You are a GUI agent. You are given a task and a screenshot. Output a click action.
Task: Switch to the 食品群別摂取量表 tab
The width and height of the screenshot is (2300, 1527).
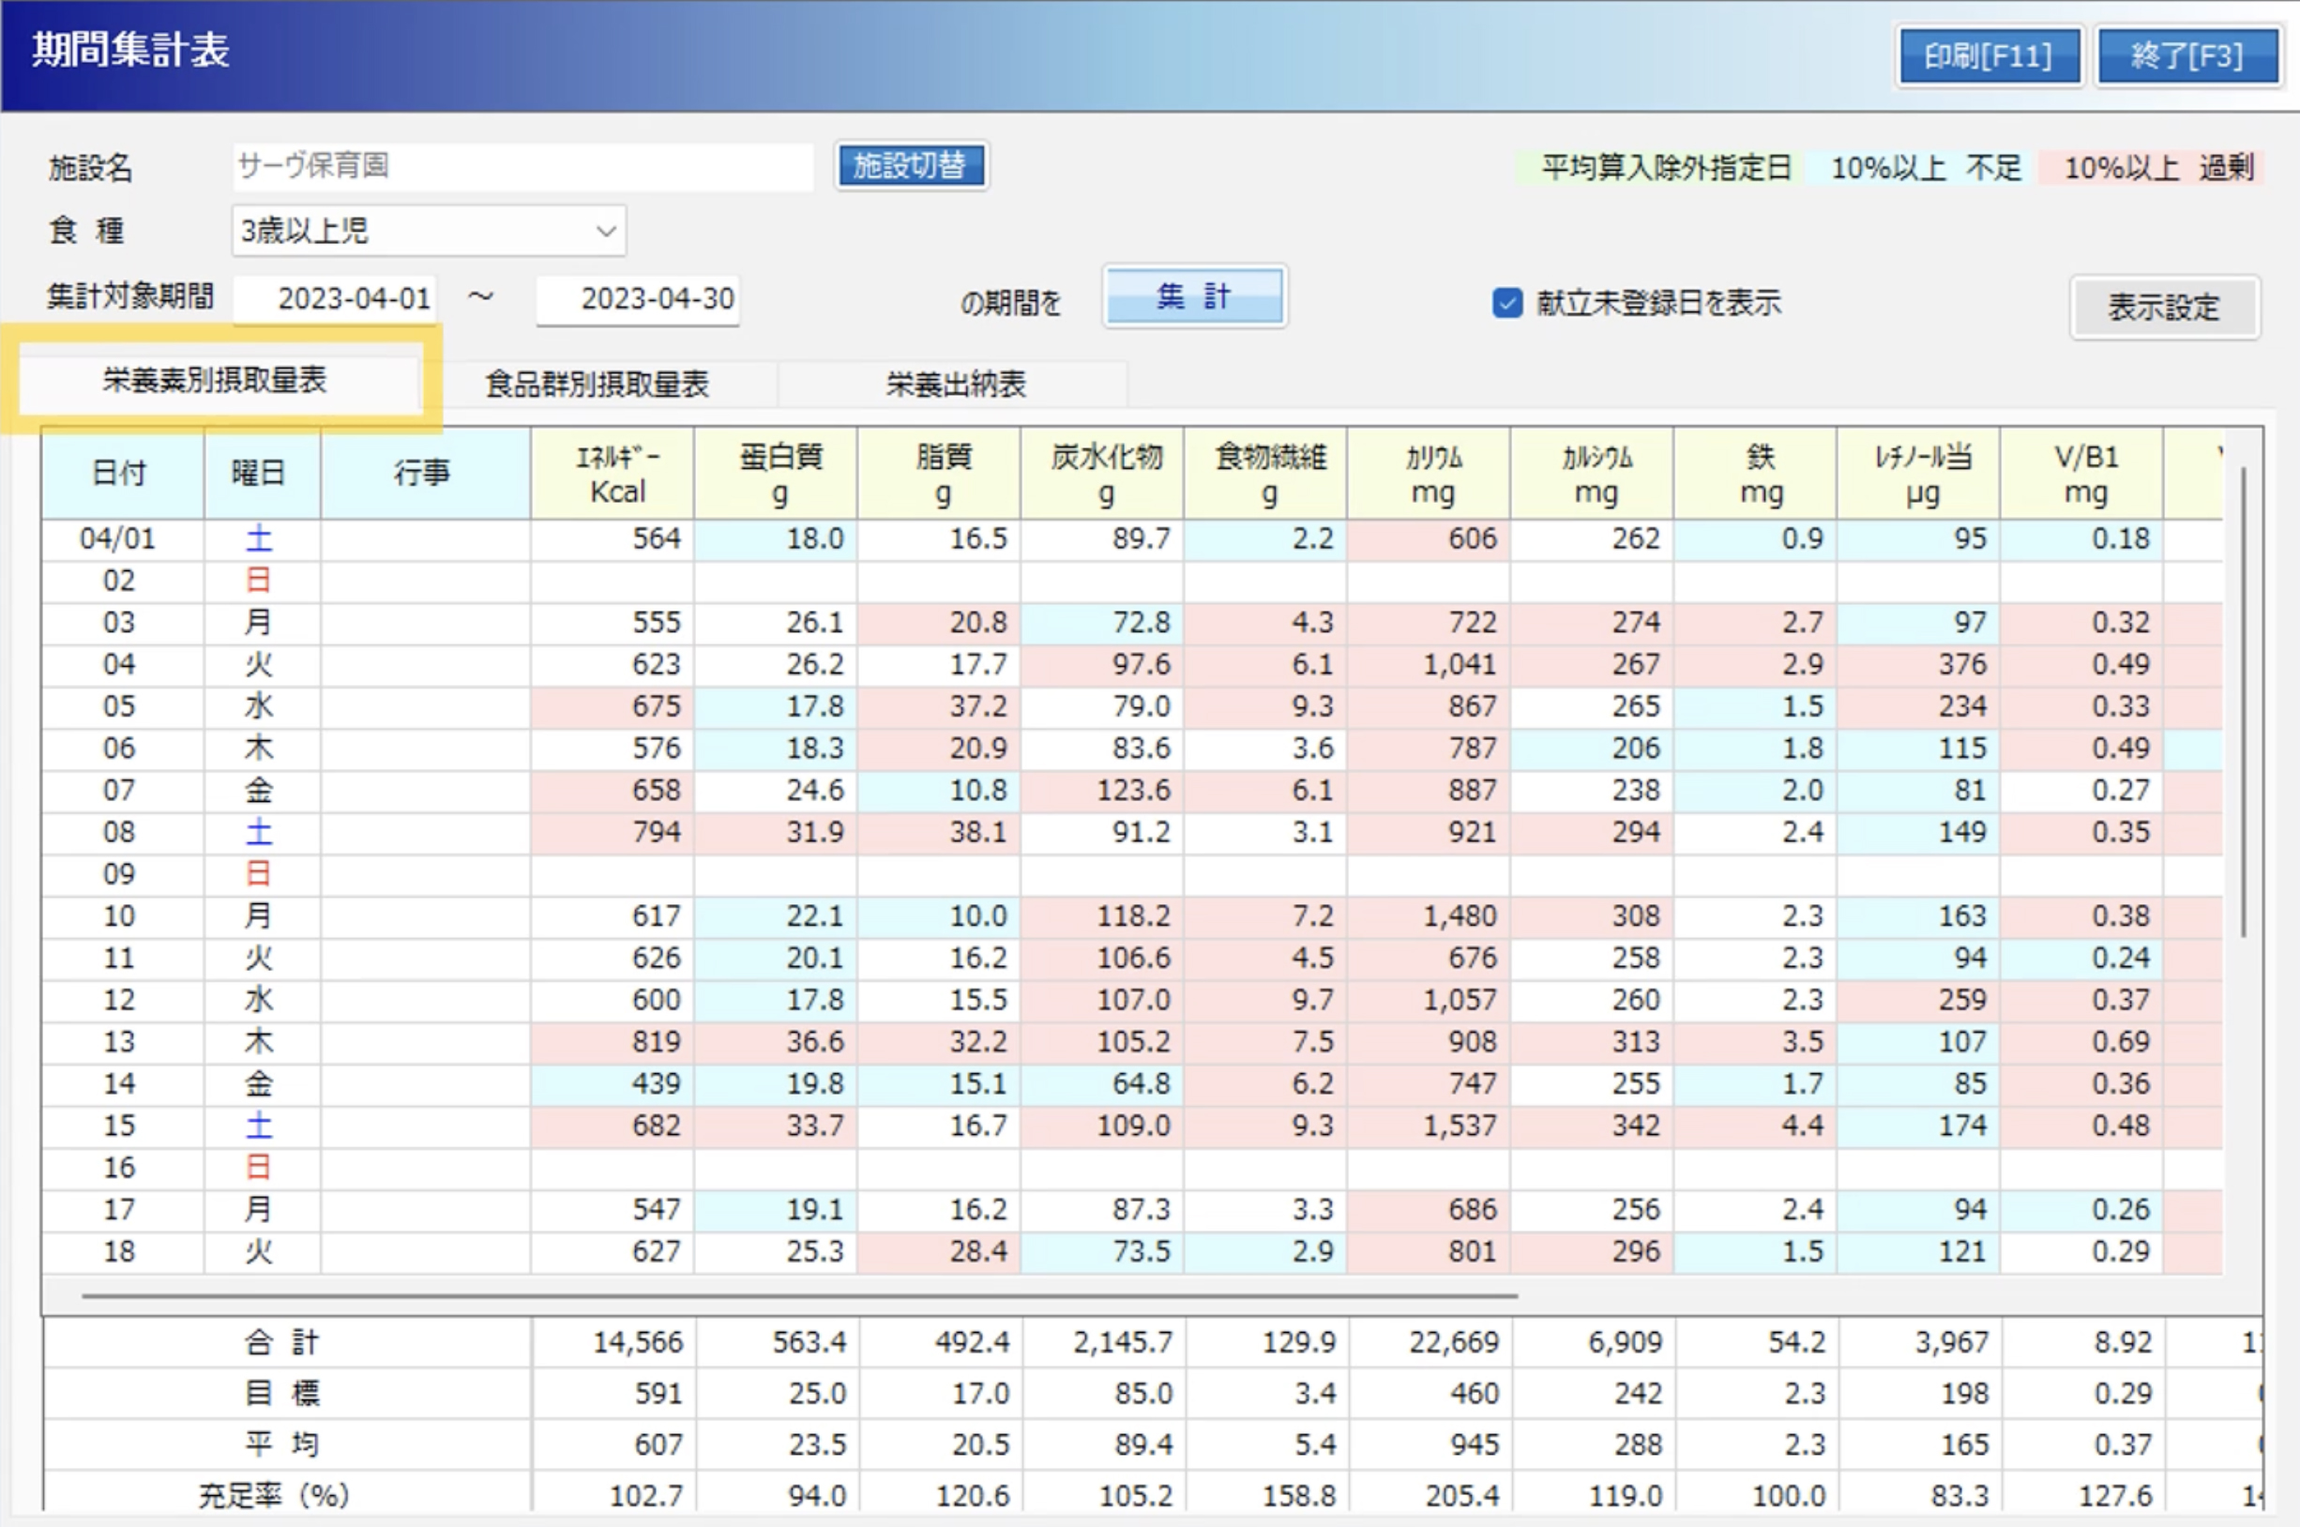[597, 385]
